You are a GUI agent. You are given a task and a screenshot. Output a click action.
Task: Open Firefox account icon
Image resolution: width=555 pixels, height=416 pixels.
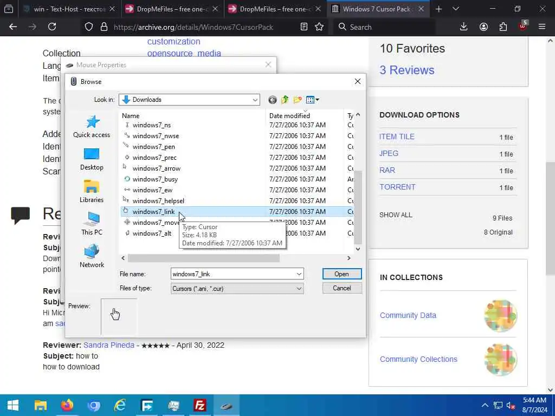(x=483, y=27)
